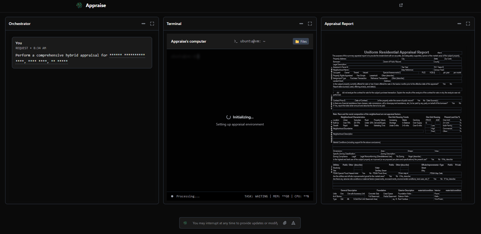Expand the Terminal panel to fullscreen
This screenshot has width=481, height=234.
310,24
